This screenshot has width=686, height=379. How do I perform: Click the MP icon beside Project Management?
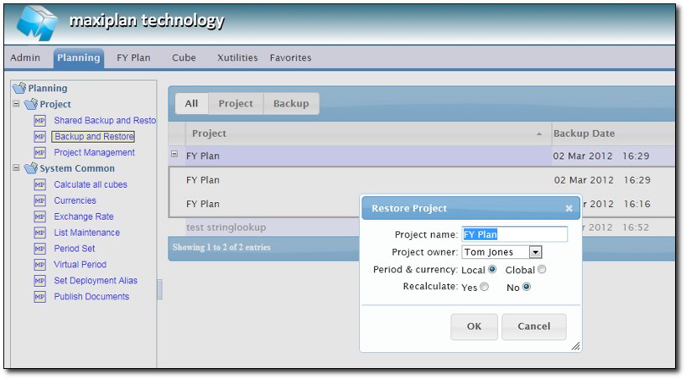coord(39,153)
